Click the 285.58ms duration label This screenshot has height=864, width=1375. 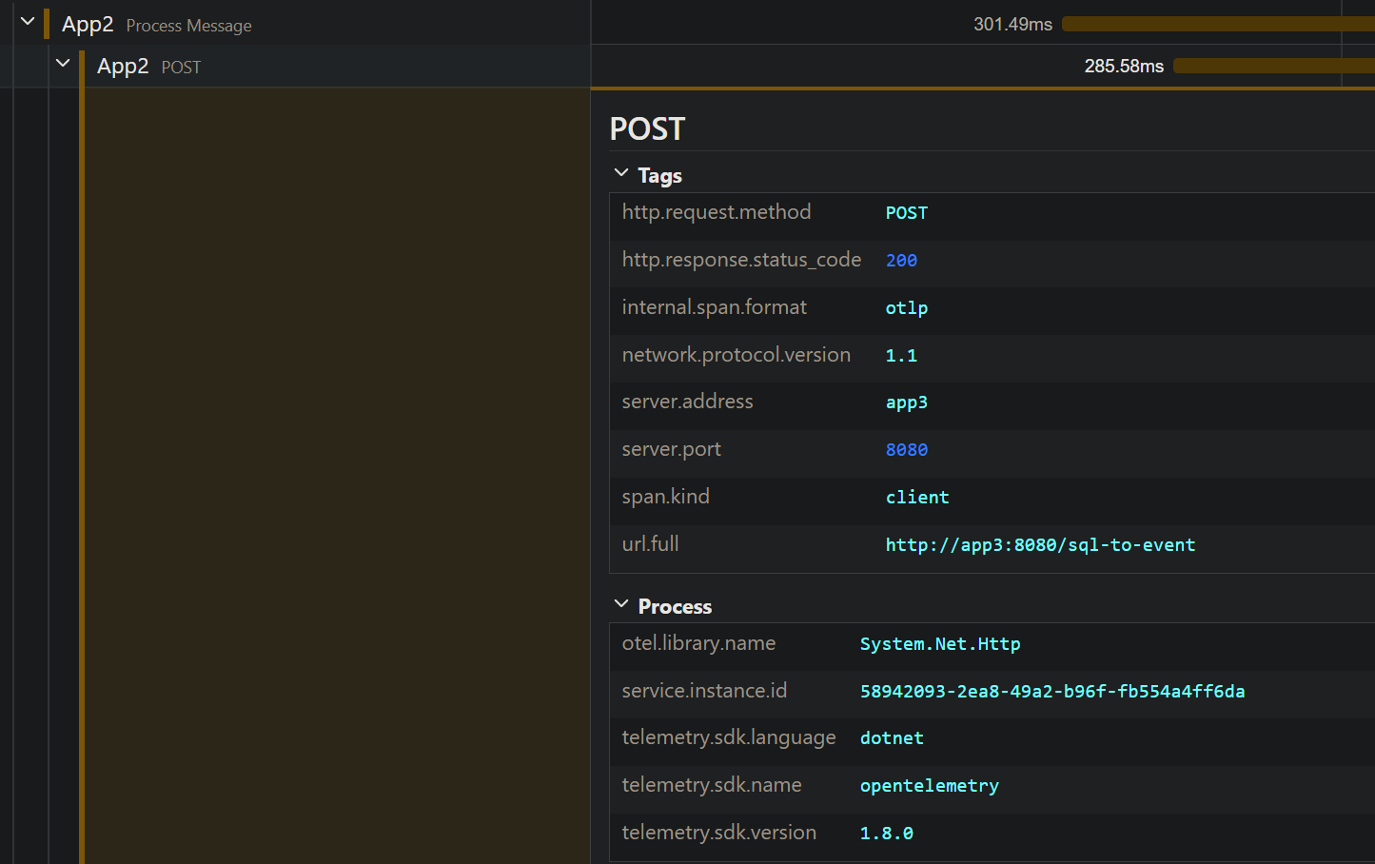pyautogui.click(x=1124, y=67)
